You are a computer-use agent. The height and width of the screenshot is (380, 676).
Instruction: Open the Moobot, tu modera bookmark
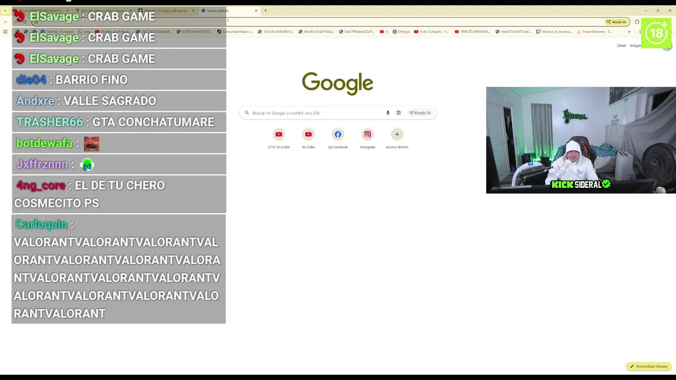point(554,32)
